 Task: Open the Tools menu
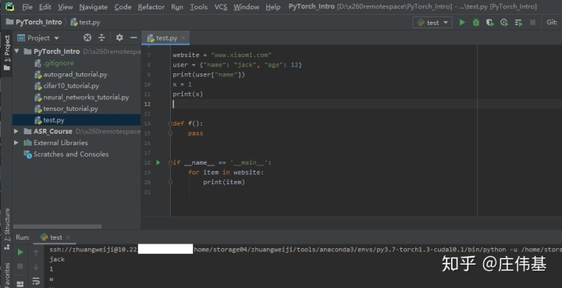pos(198,7)
